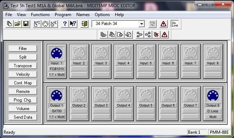Viewport: 234px width, 138px height.
Task: Toggle Output 5 MIDI connector
Action: coord(146,95)
